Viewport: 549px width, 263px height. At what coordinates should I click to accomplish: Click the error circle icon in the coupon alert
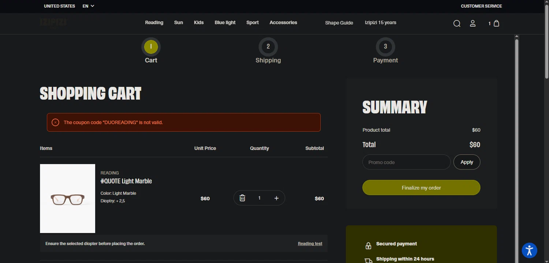tap(55, 122)
